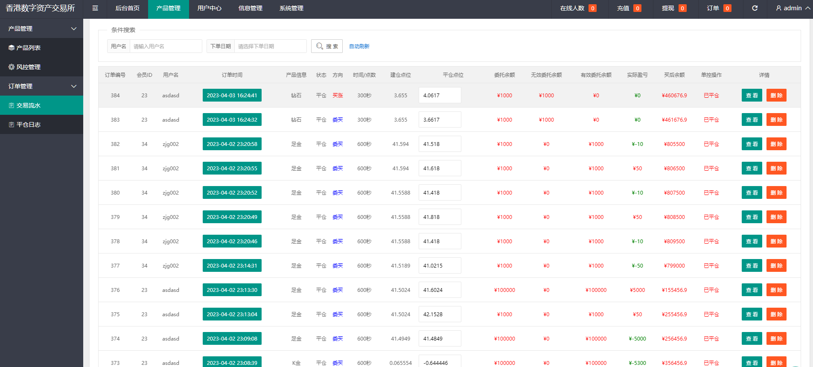The width and height of the screenshot is (813, 367).
Task: Click the 用户名 search input field
Action: pos(166,46)
